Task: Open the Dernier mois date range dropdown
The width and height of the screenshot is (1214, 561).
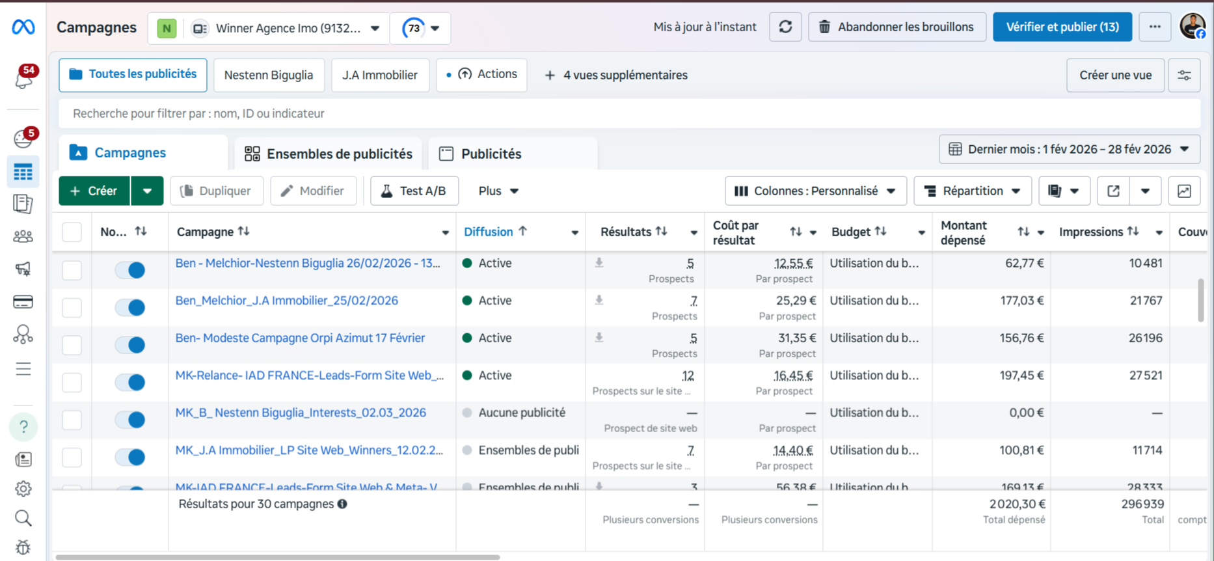Action: tap(1070, 149)
